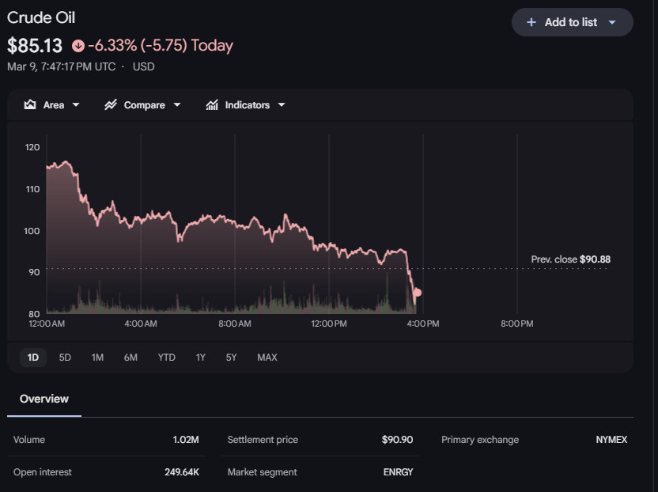
Task: Open the Overview tab
Action: tap(44, 399)
